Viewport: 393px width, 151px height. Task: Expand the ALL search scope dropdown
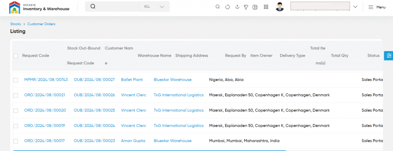tap(154, 7)
